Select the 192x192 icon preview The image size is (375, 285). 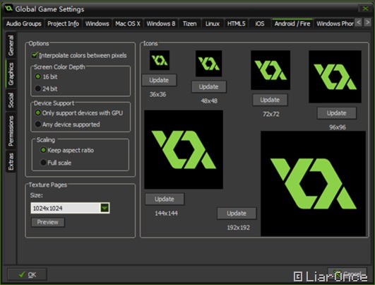[x=314, y=183]
